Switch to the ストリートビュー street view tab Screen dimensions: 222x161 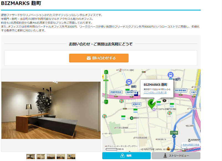pos(176,156)
